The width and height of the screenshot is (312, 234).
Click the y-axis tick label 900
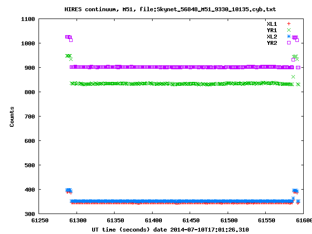tap(30, 68)
